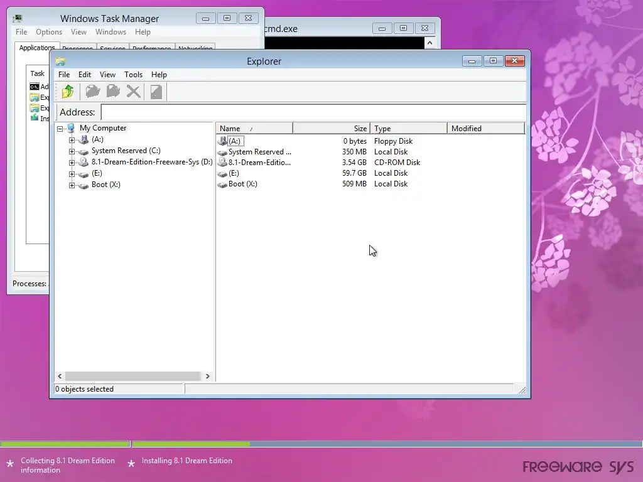Viewport: 643px width, 482px height.
Task: Click the Explorer window title folder icon
Action: click(61, 62)
